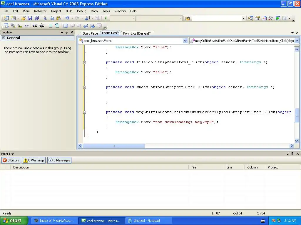This screenshot has width=301, height=225.
Task: Click the Copy toolbar icon
Action: [52, 18]
